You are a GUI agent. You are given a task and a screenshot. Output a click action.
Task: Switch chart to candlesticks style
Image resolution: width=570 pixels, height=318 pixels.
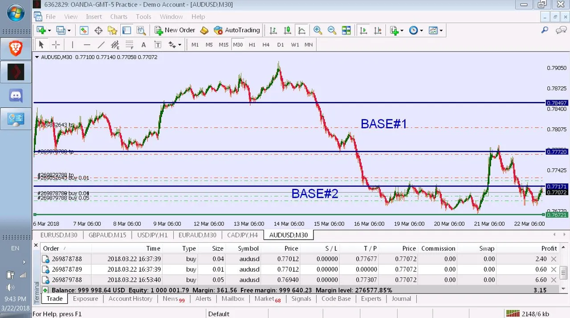tap(288, 30)
